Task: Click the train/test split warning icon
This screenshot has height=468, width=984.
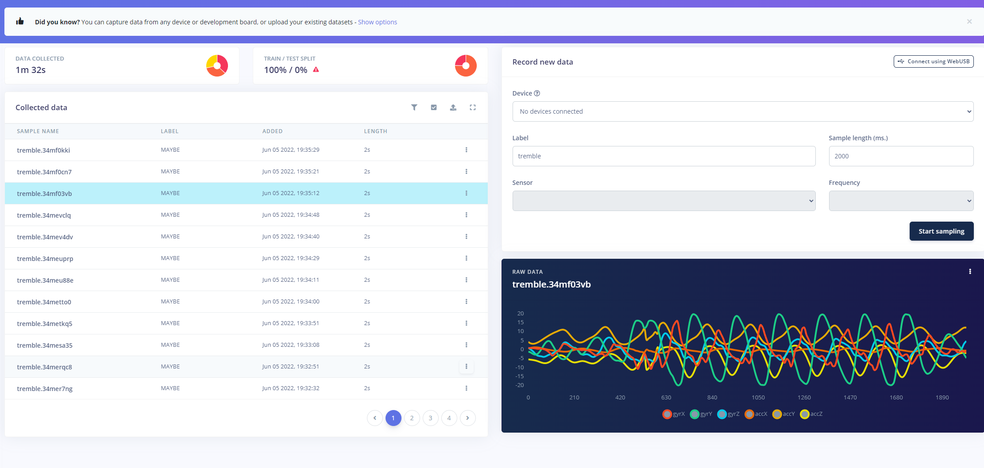Action: point(316,69)
